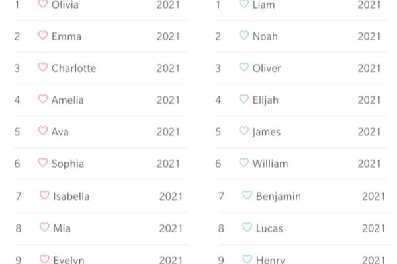
Task: Toggle favorite heart for Isabella
Action: point(44,195)
